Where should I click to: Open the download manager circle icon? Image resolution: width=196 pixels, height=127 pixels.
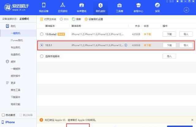click(186, 10)
